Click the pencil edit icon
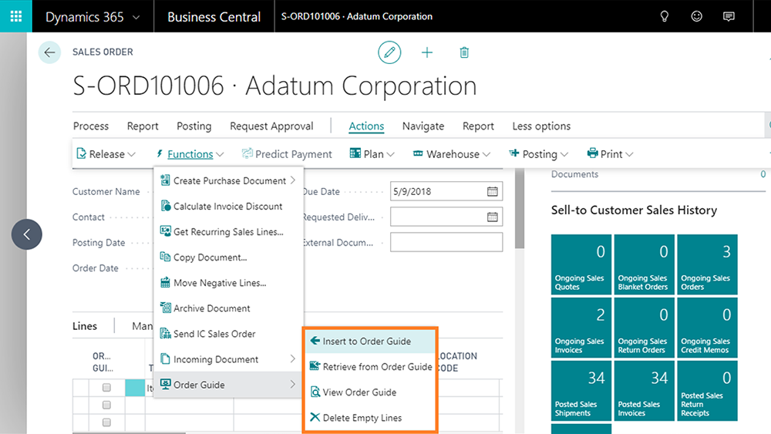 tap(389, 52)
